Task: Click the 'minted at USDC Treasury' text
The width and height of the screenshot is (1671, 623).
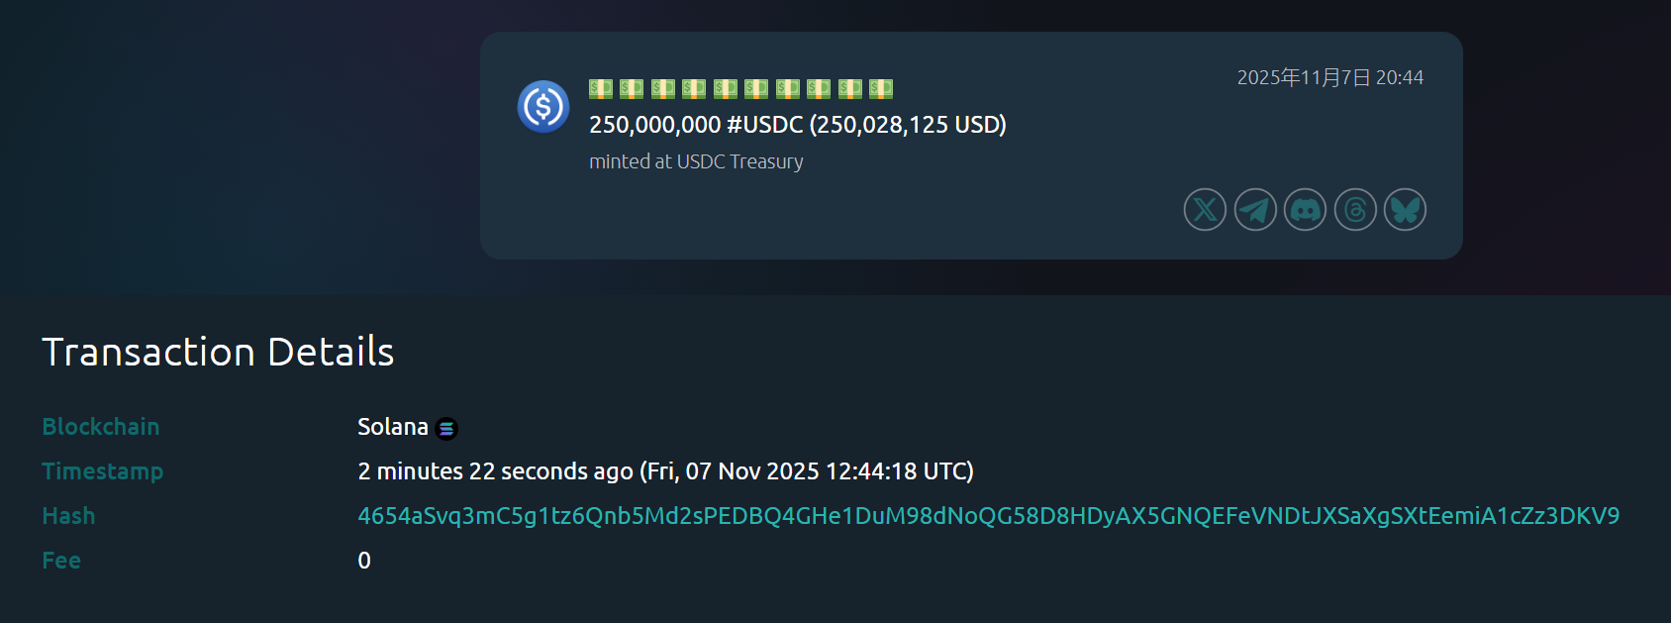Action: coord(696,161)
